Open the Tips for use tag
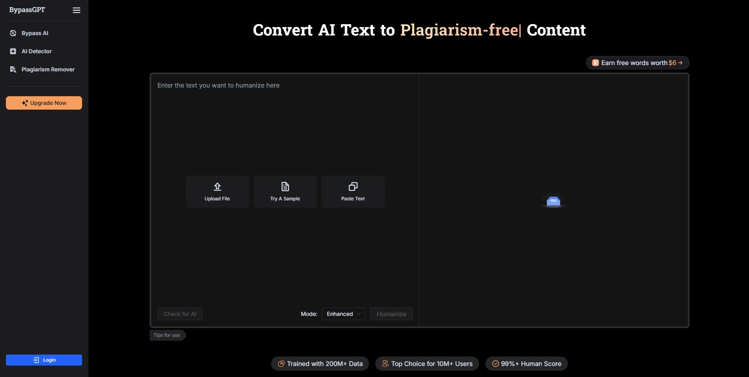The height and width of the screenshot is (377, 749). (x=167, y=335)
